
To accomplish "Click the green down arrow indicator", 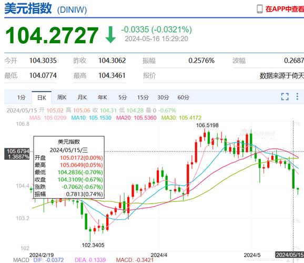I will coord(110,35).
